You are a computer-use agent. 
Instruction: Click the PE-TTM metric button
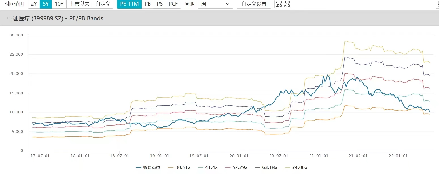click(129, 4)
